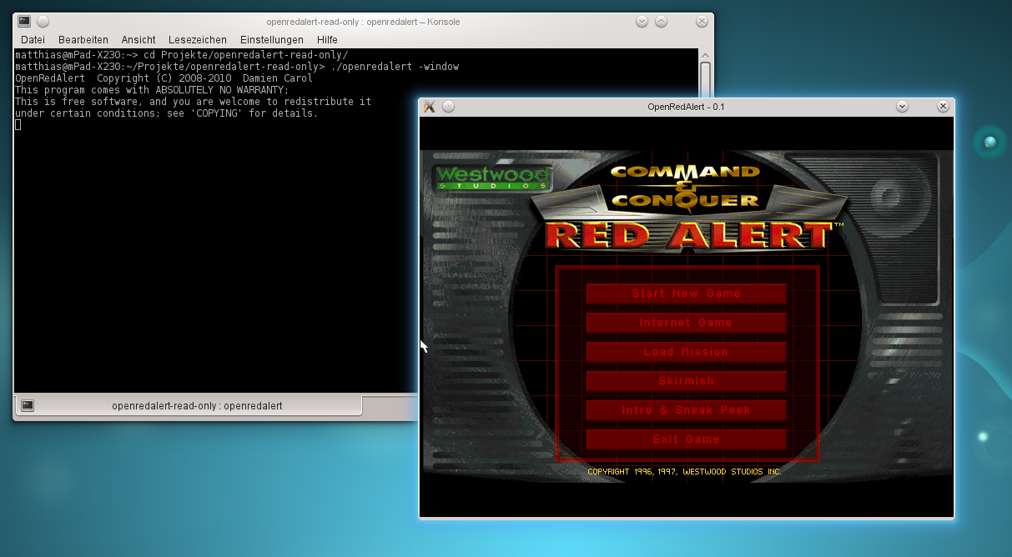Click the terminal icon in the Konsole tab
Image resolution: width=1012 pixels, height=557 pixels.
[x=28, y=406]
